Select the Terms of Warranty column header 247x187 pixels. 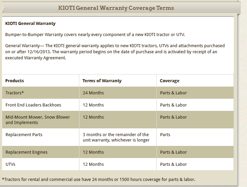coord(102,81)
